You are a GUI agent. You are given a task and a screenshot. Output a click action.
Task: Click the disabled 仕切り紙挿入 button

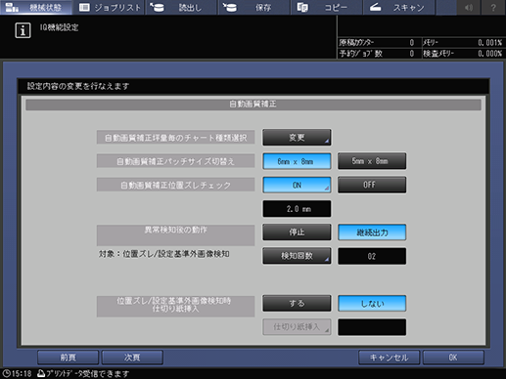point(297,327)
